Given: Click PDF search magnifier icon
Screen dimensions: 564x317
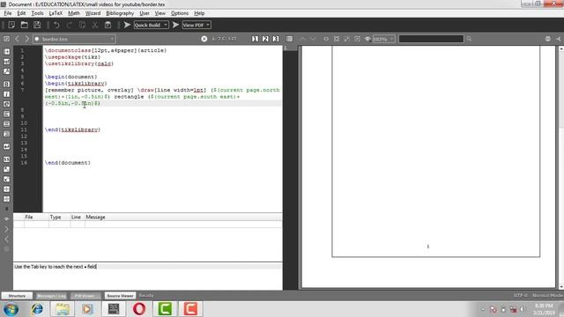Looking at the screenshot, I should click(469, 39).
